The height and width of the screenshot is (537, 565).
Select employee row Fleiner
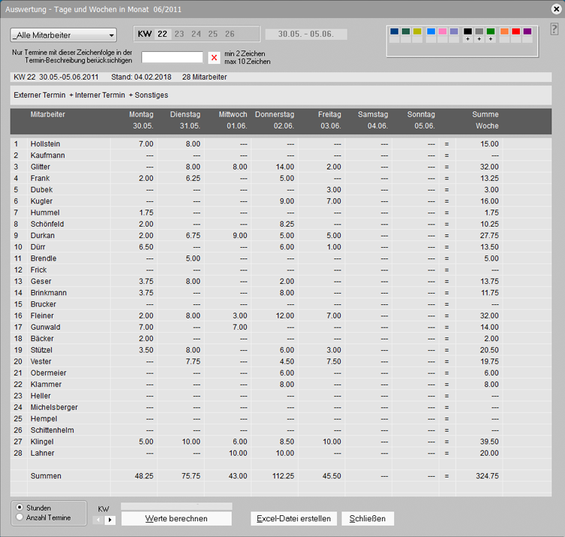click(x=281, y=316)
